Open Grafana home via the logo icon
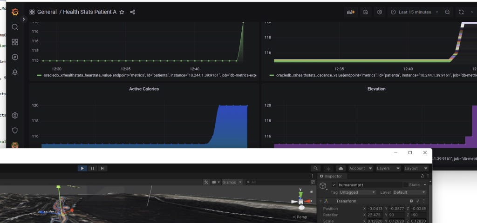Screen dimensions: 477x223 pos(15,12)
